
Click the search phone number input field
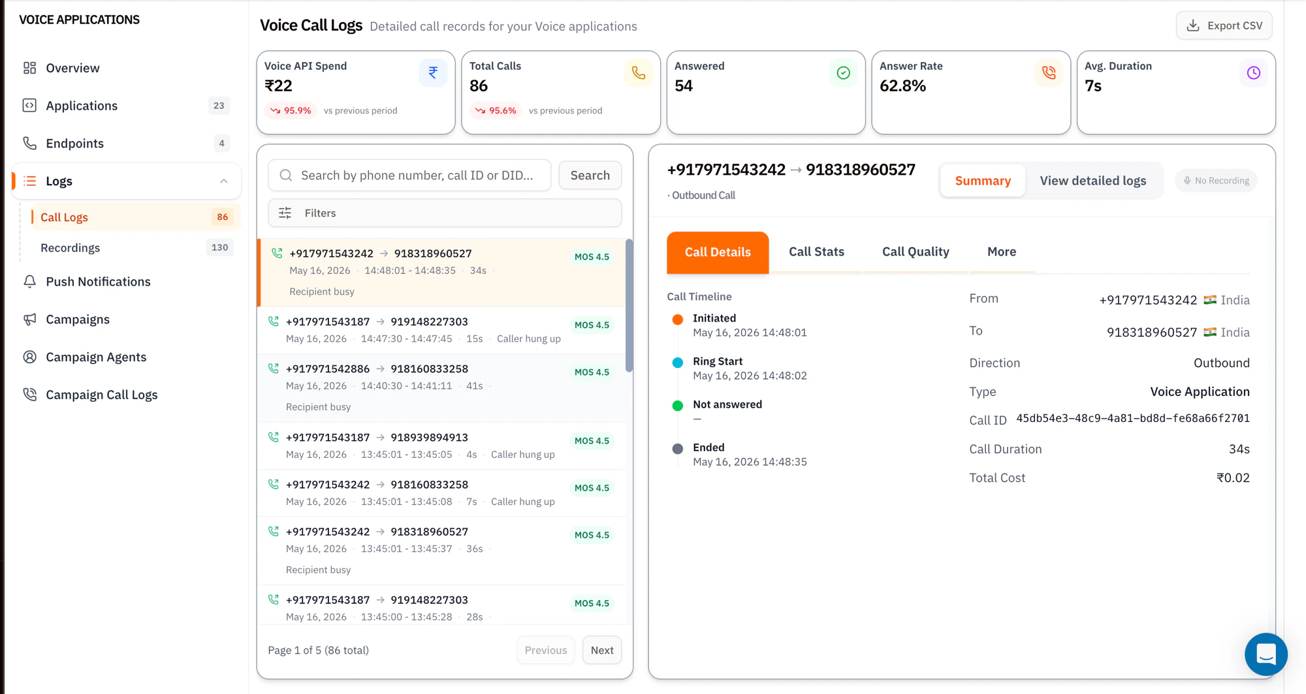(x=409, y=175)
